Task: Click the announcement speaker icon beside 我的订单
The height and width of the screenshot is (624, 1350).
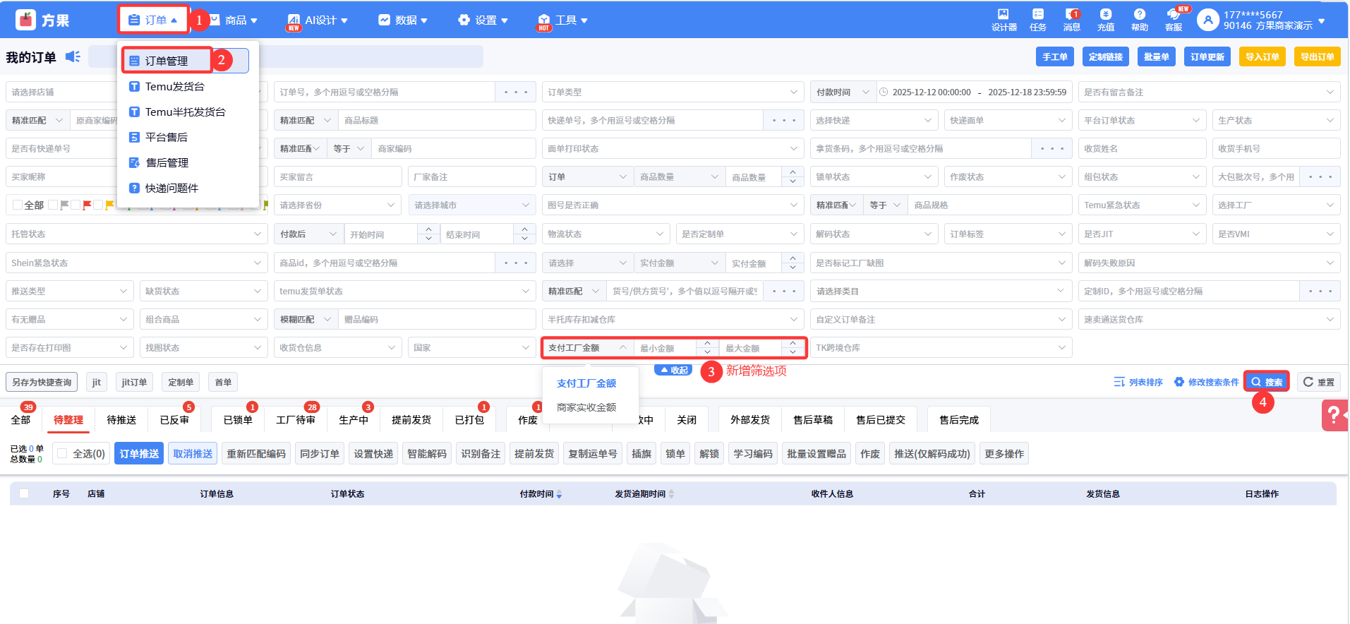Action: 73,56
